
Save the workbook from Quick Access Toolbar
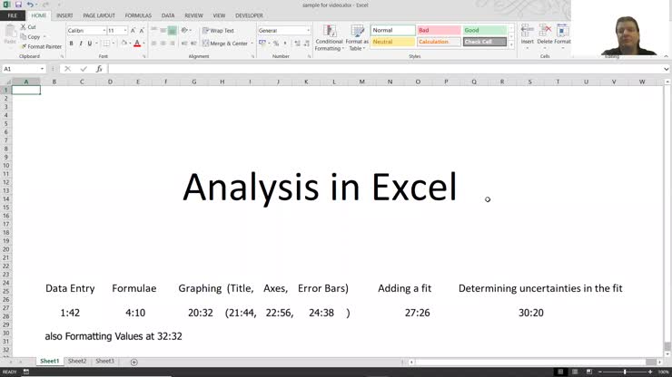pos(18,5)
